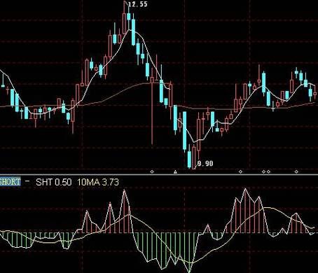
Task: Click the 12.55 high price label
Action: tap(138, 4)
